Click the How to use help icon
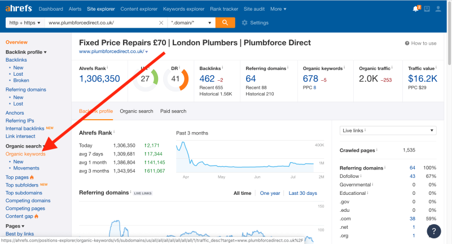This screenshot has width=452, height=244. tap(407, 43)
